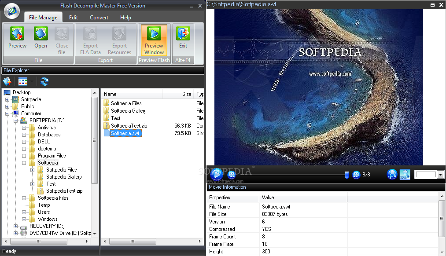This screenshot has width=446, height=256.
Task: Select Users folder in tree
Action: (44, 212)
